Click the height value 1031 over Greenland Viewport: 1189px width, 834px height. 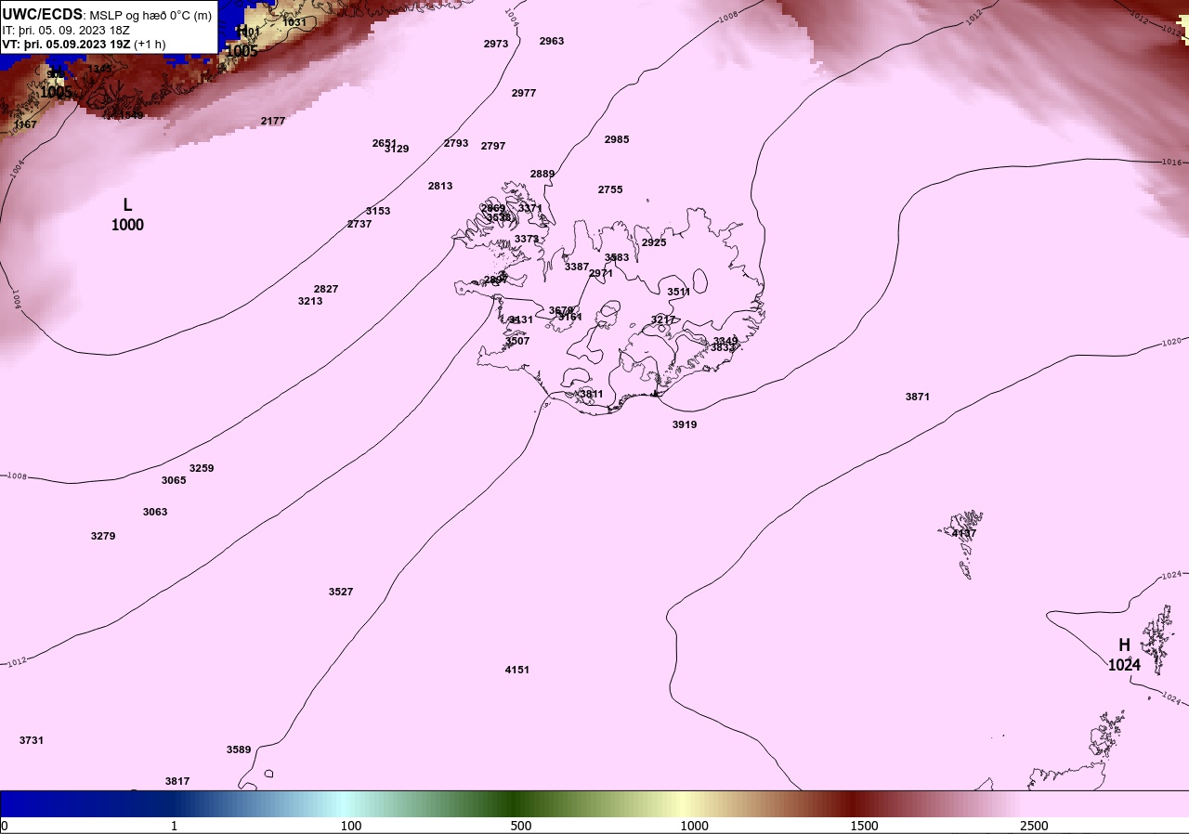tap(294, 22)
